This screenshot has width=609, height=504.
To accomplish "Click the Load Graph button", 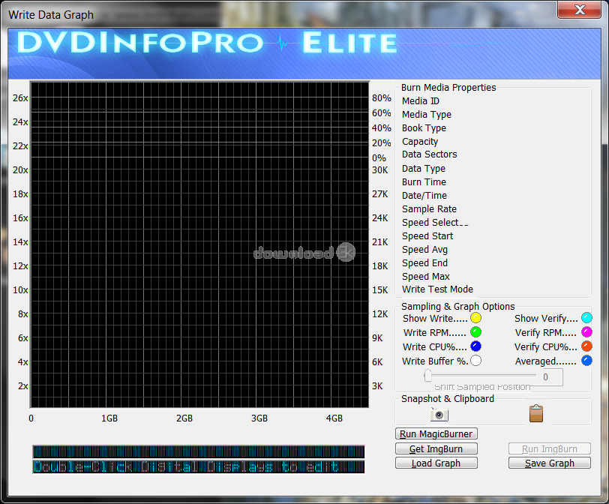I will click(436, 463).
